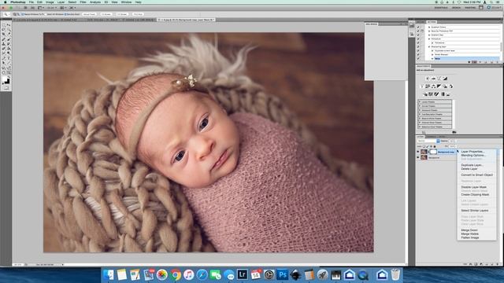Add a Black & White adjustment from the Adjustments panel
The image size is (504, 283).
(x=439, y=86)
